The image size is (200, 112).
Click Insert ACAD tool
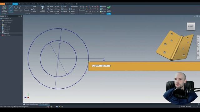[x=103, y=12]
